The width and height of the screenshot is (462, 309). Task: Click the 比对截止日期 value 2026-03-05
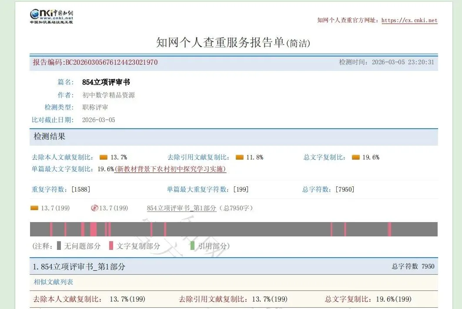(x=98, y=120)
